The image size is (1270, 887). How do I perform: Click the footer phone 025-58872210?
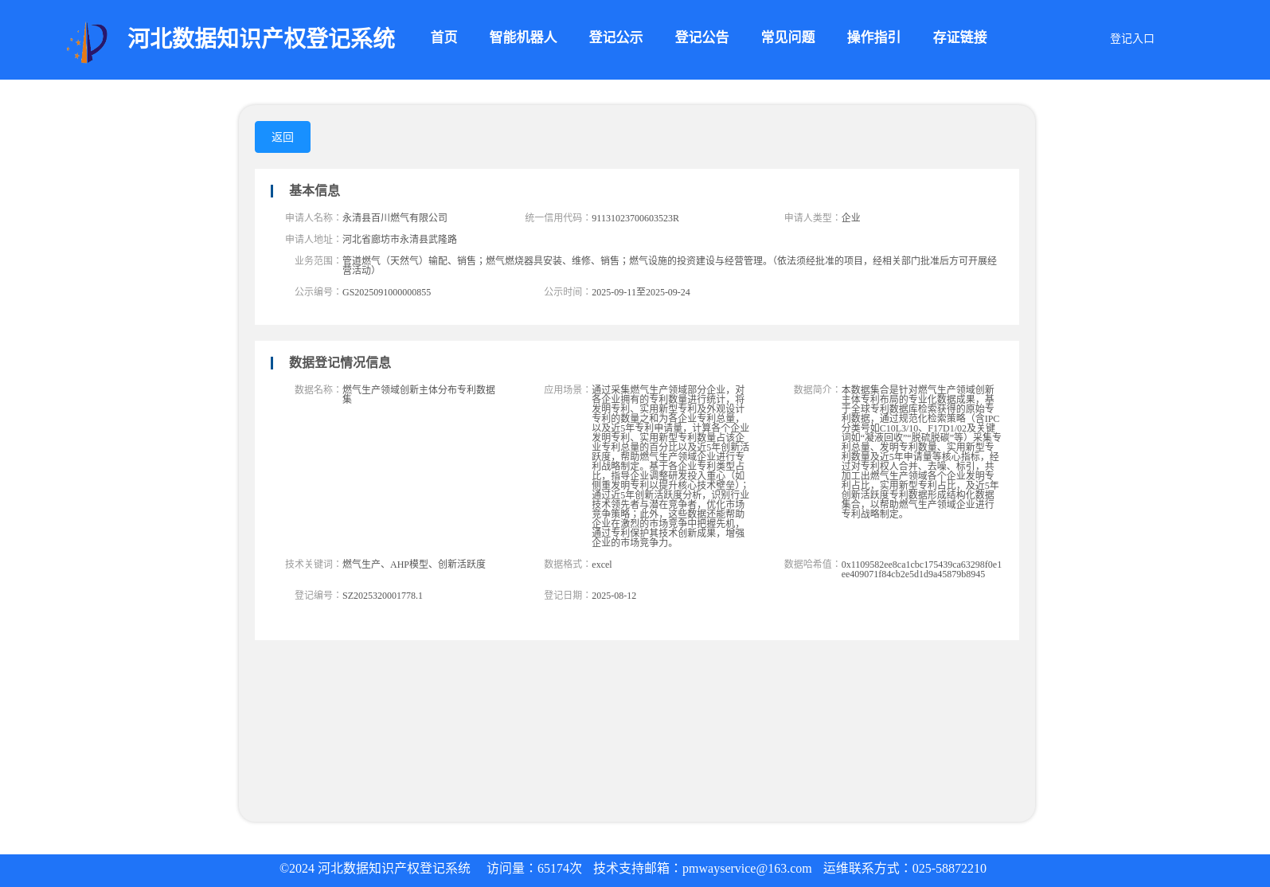coord(949,869)
